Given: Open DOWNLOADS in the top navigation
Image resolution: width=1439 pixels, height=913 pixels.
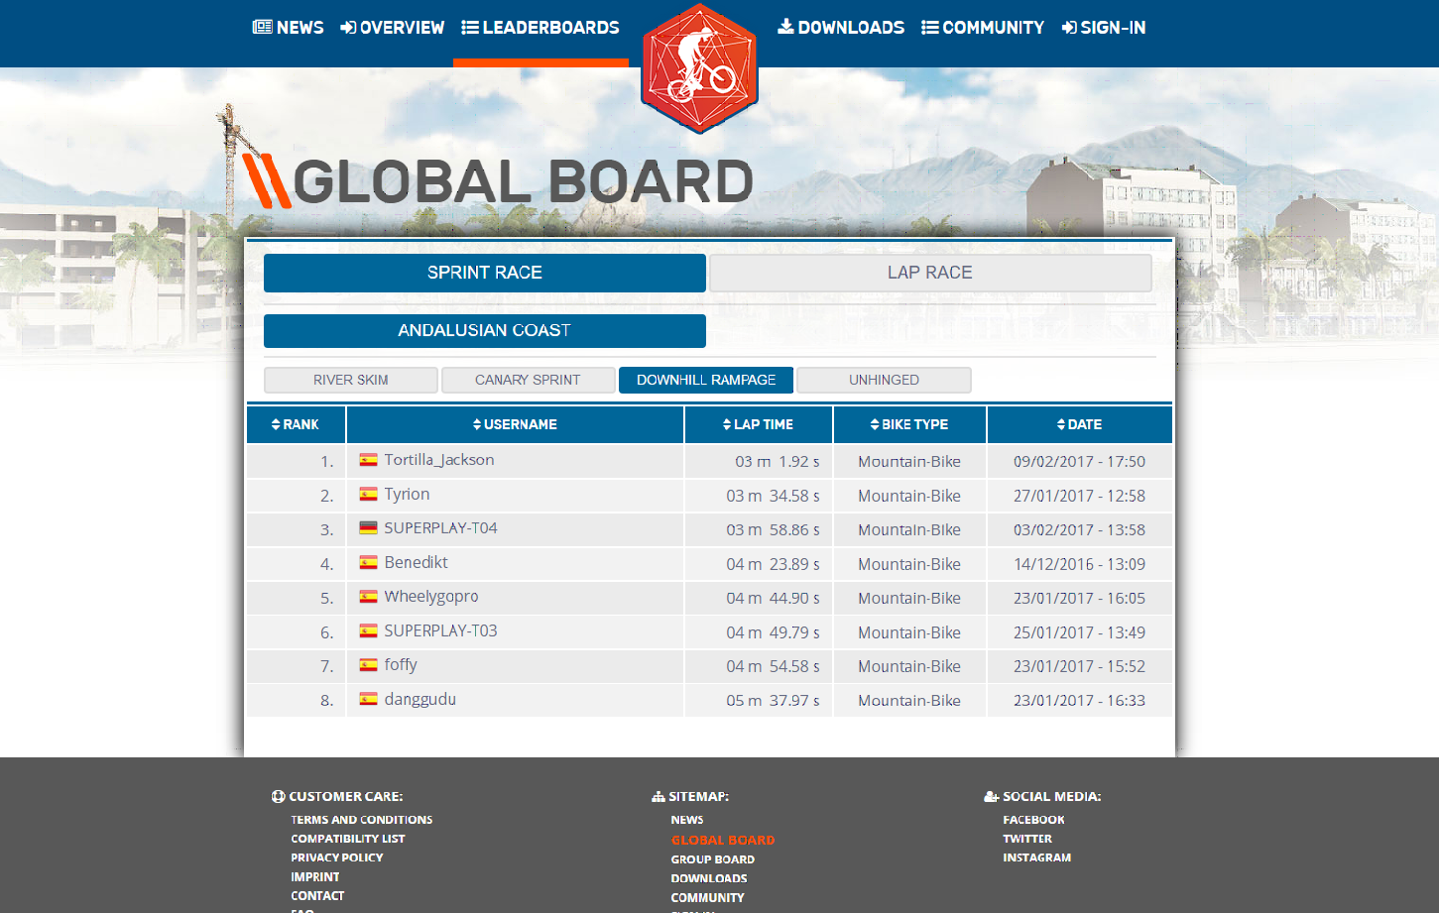Looking at the screenshot, I should point(841,28).
